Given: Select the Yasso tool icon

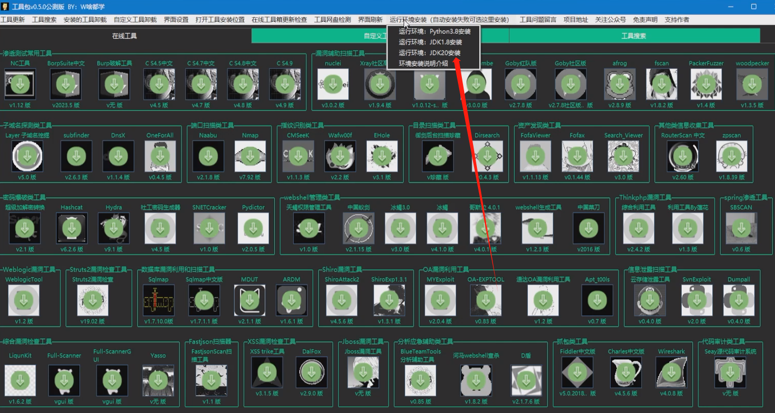Looking at the screenshot, I should (x=158, y=380).
